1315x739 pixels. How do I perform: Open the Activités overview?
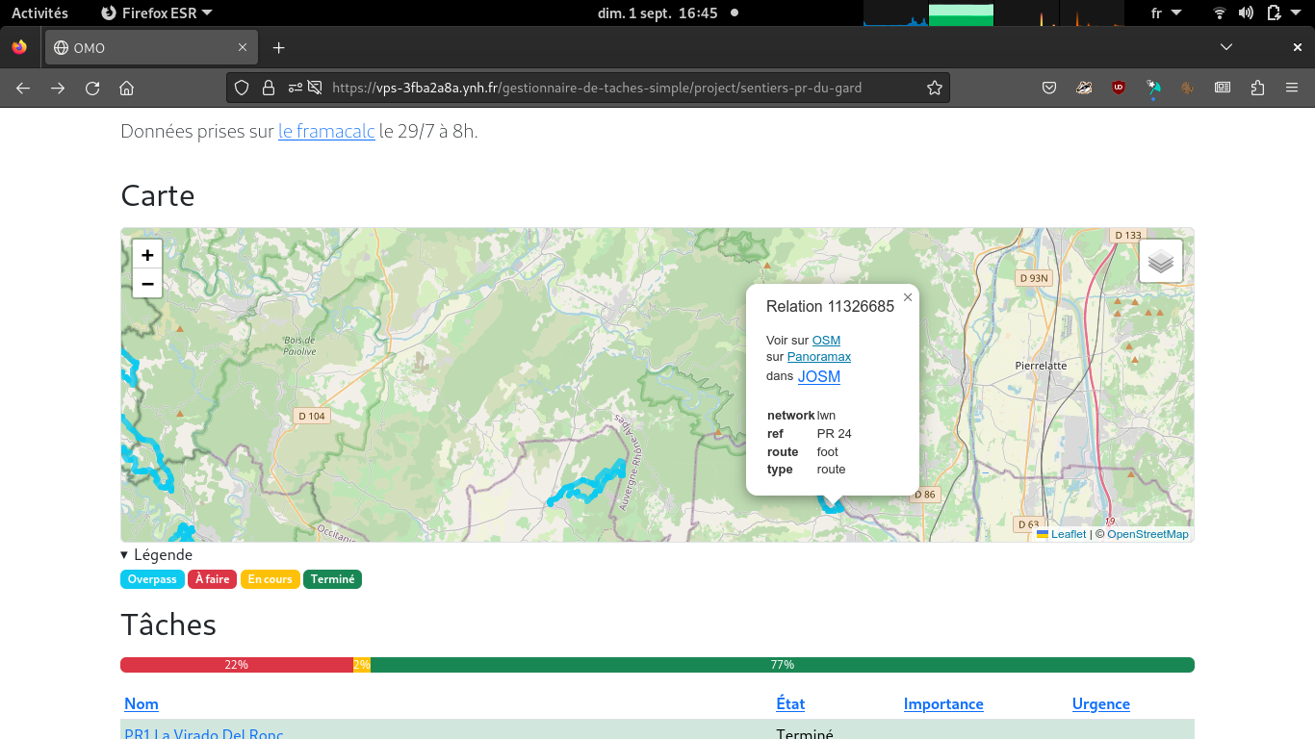(39, 13)
